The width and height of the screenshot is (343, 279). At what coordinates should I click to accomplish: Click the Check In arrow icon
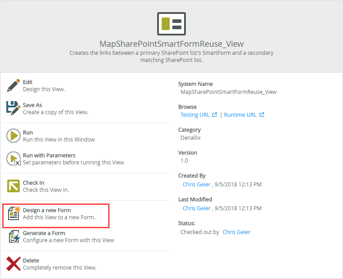click(x=13, y=186)
